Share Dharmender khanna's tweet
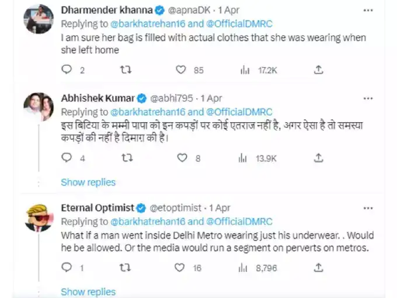The image size is (397, 298). pyautogui.click(x=318, y=70)
